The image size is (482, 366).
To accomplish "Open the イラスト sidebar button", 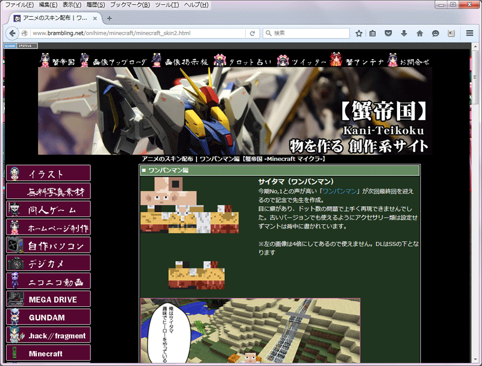I will 49,173.
